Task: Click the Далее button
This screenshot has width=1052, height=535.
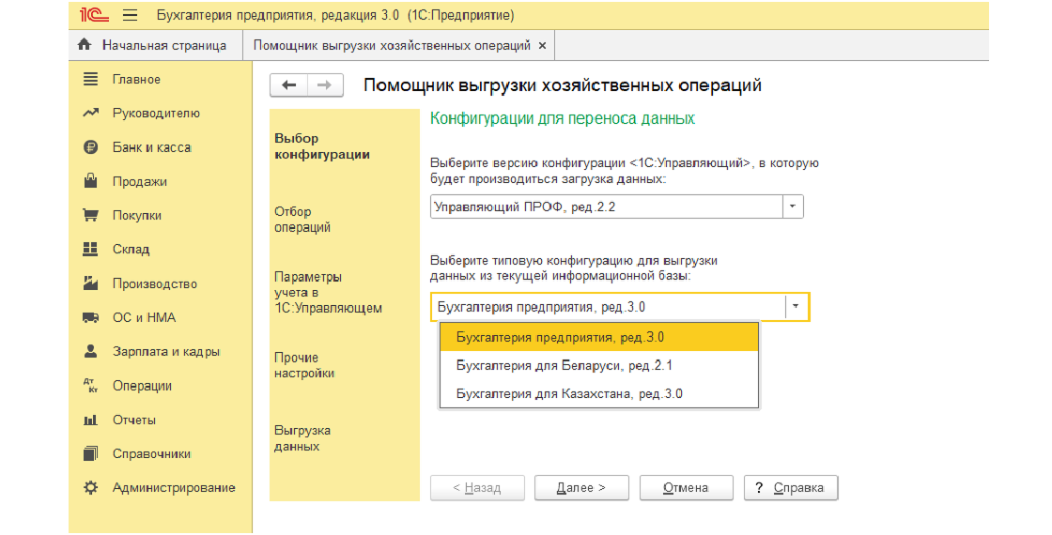Action: 581,488
